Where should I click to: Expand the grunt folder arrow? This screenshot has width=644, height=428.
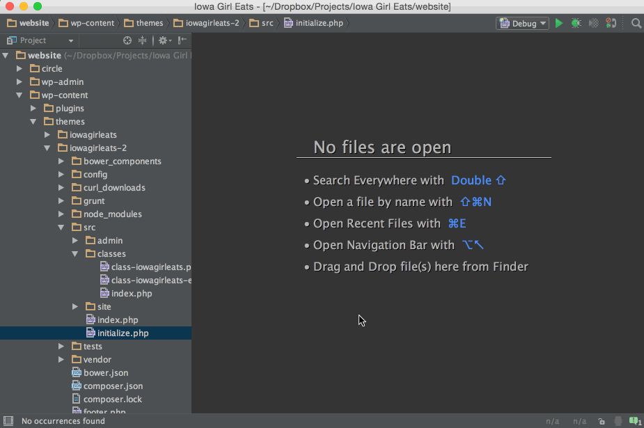click(61, 200)
